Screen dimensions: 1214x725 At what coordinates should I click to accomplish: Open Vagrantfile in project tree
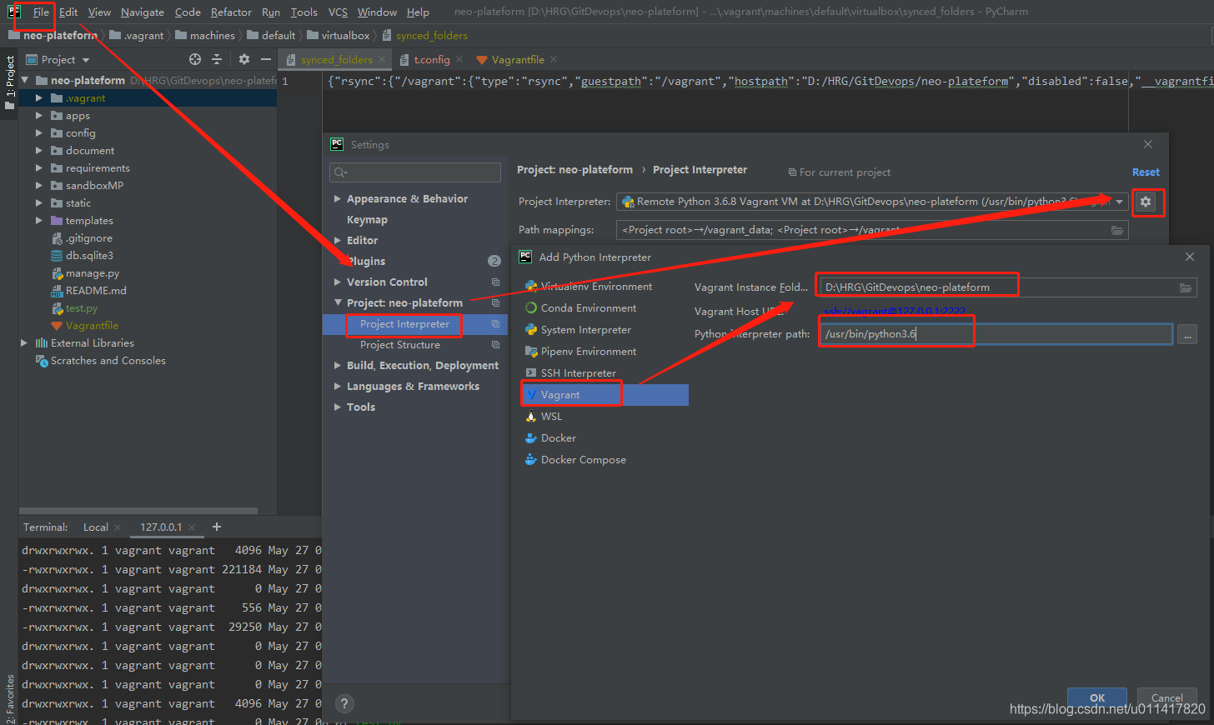click(92, 325)
